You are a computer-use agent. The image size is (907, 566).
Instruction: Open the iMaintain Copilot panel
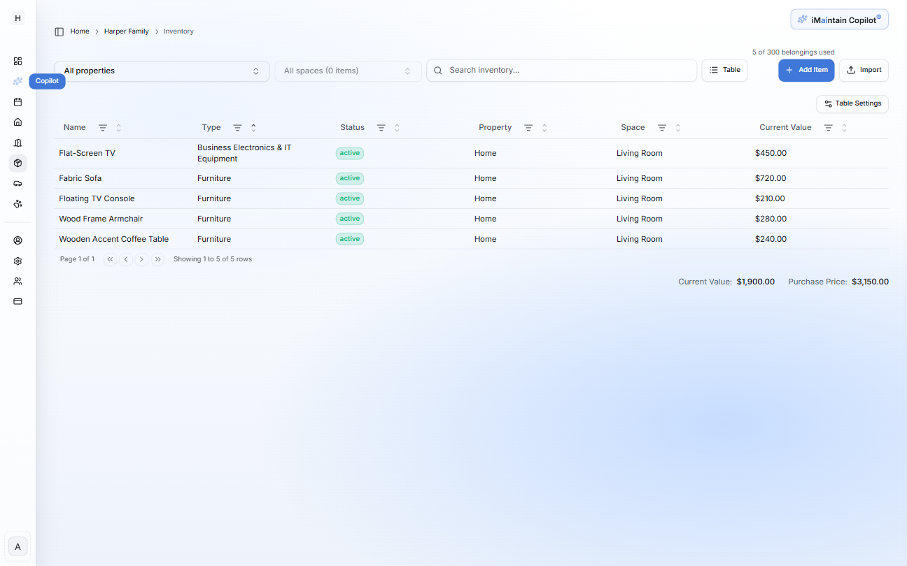838,19
